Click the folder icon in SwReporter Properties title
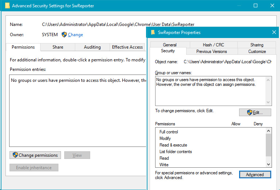 153,33
